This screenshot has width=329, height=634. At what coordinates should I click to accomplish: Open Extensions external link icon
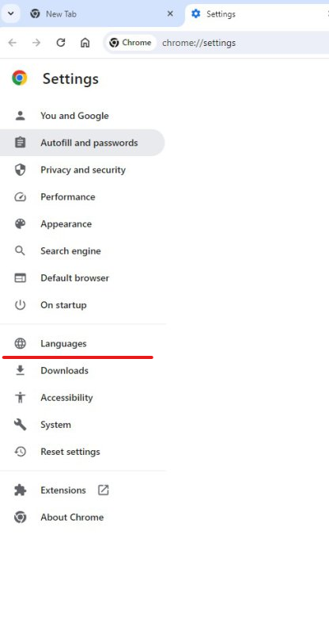(x=104, y=490)
